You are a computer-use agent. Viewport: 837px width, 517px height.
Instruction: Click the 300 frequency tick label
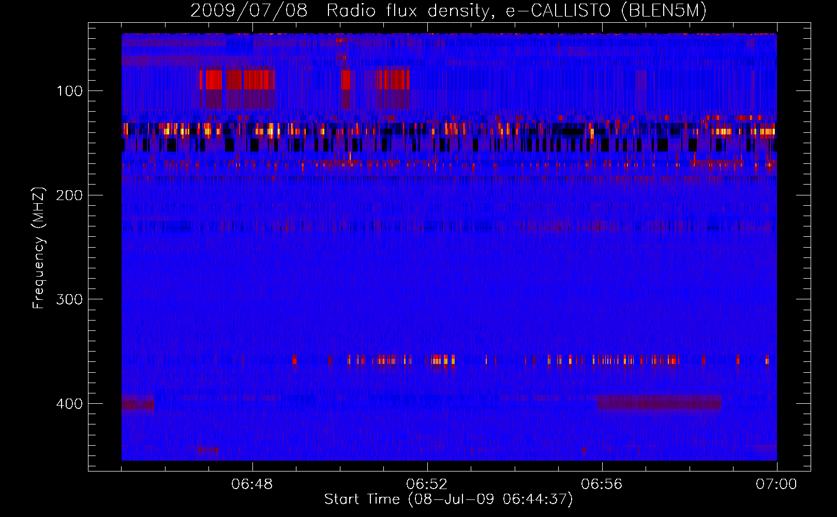click(x=69, y=300)
